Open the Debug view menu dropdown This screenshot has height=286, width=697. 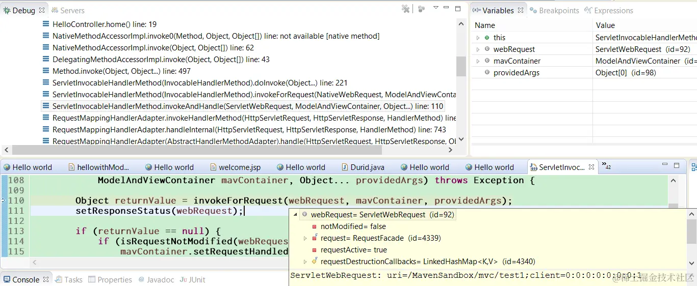tap(436, 8)
